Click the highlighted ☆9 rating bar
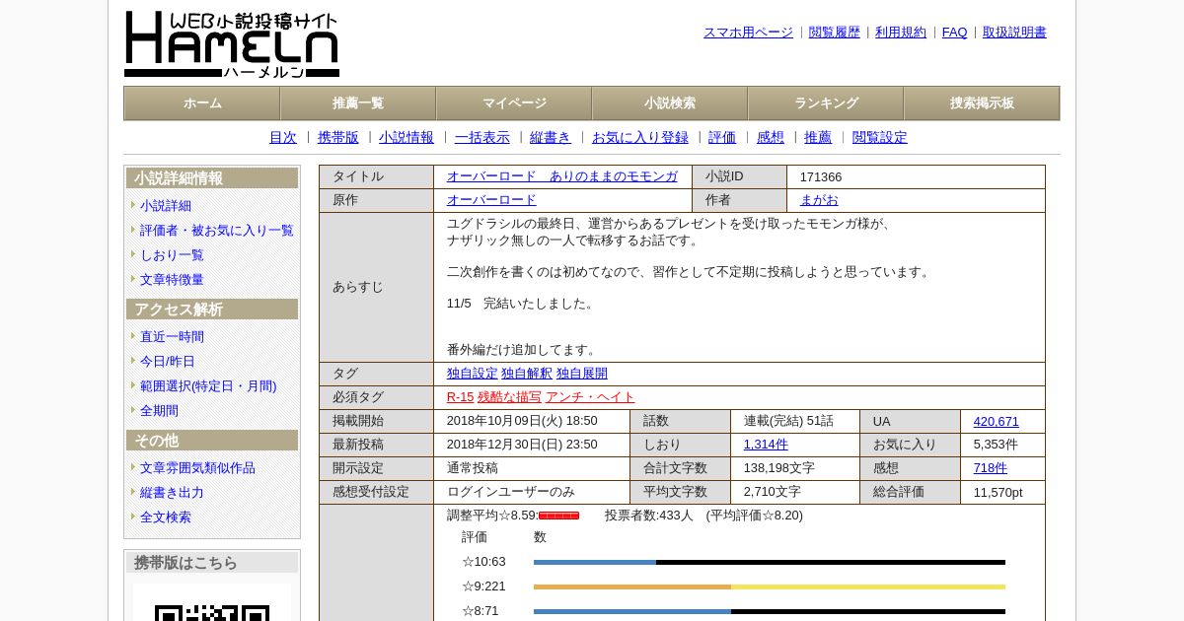Image resolution: width=1184 pixels, height=621 pixels. tap(770, 587)
